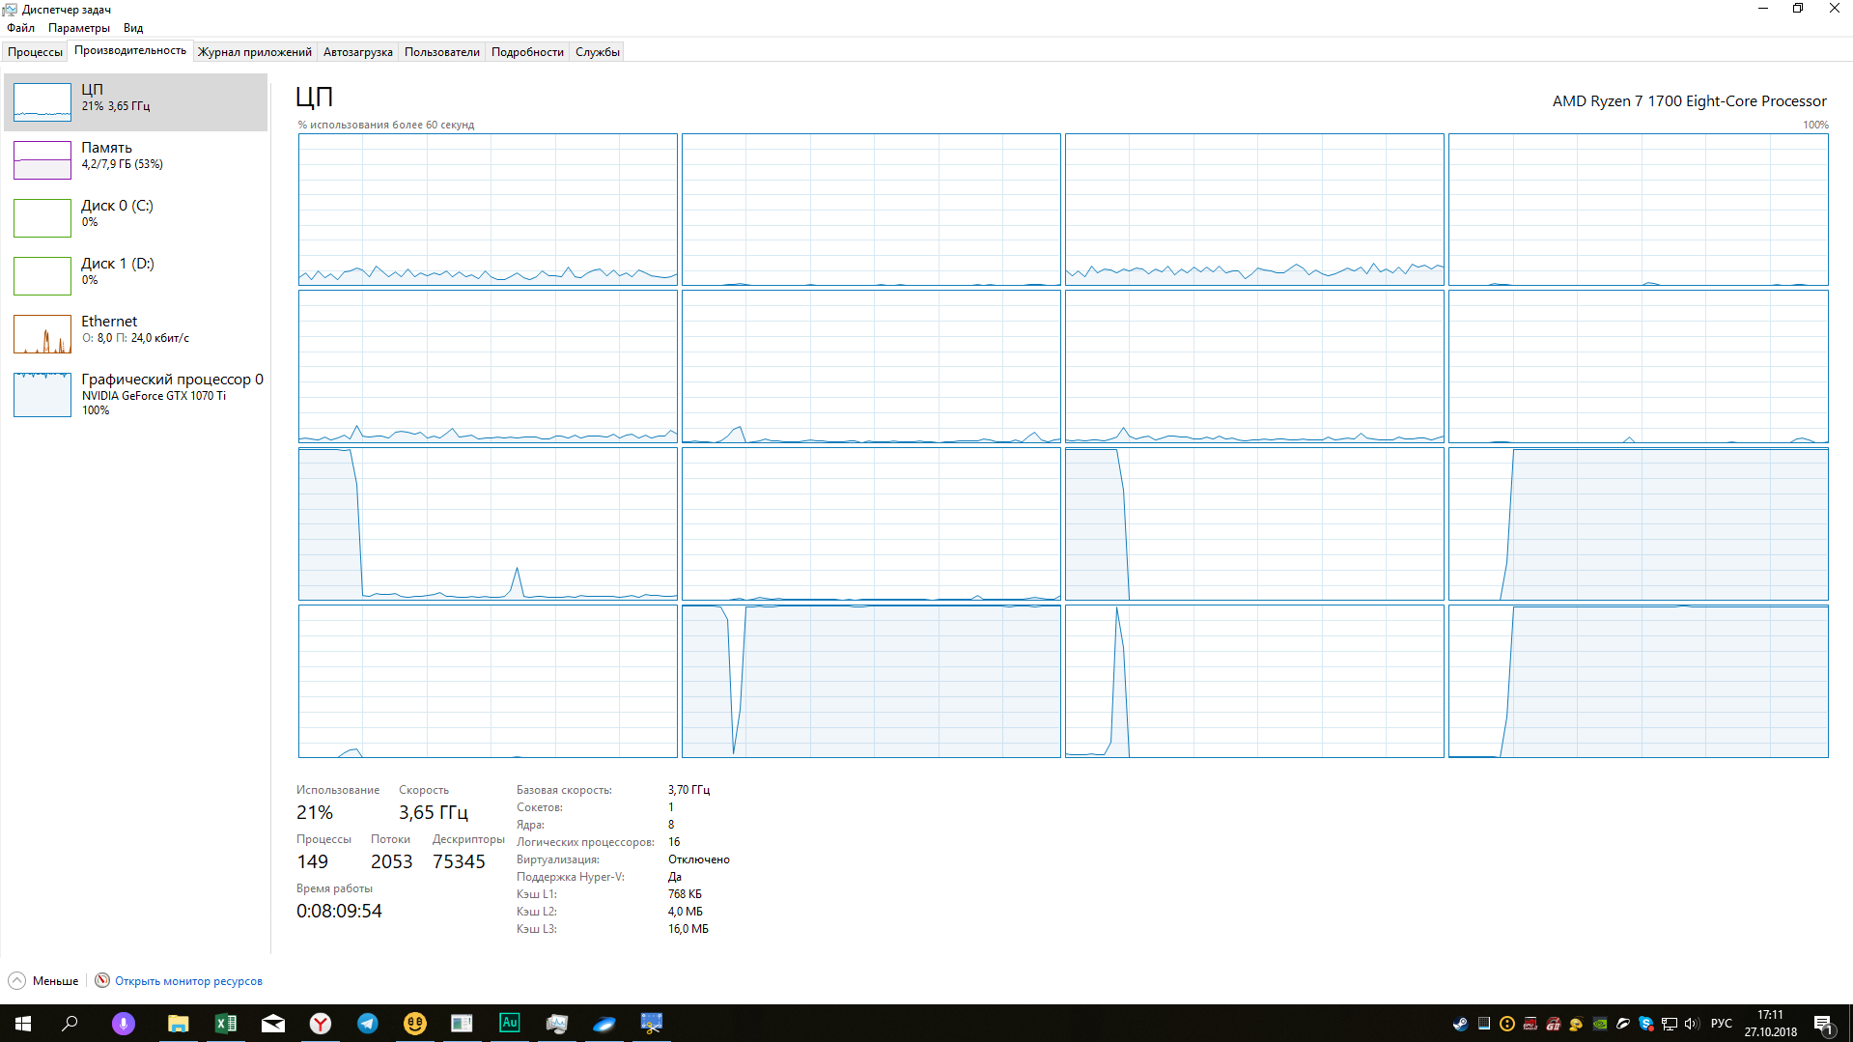Open taskbar search magnifier

(70, 1024)
